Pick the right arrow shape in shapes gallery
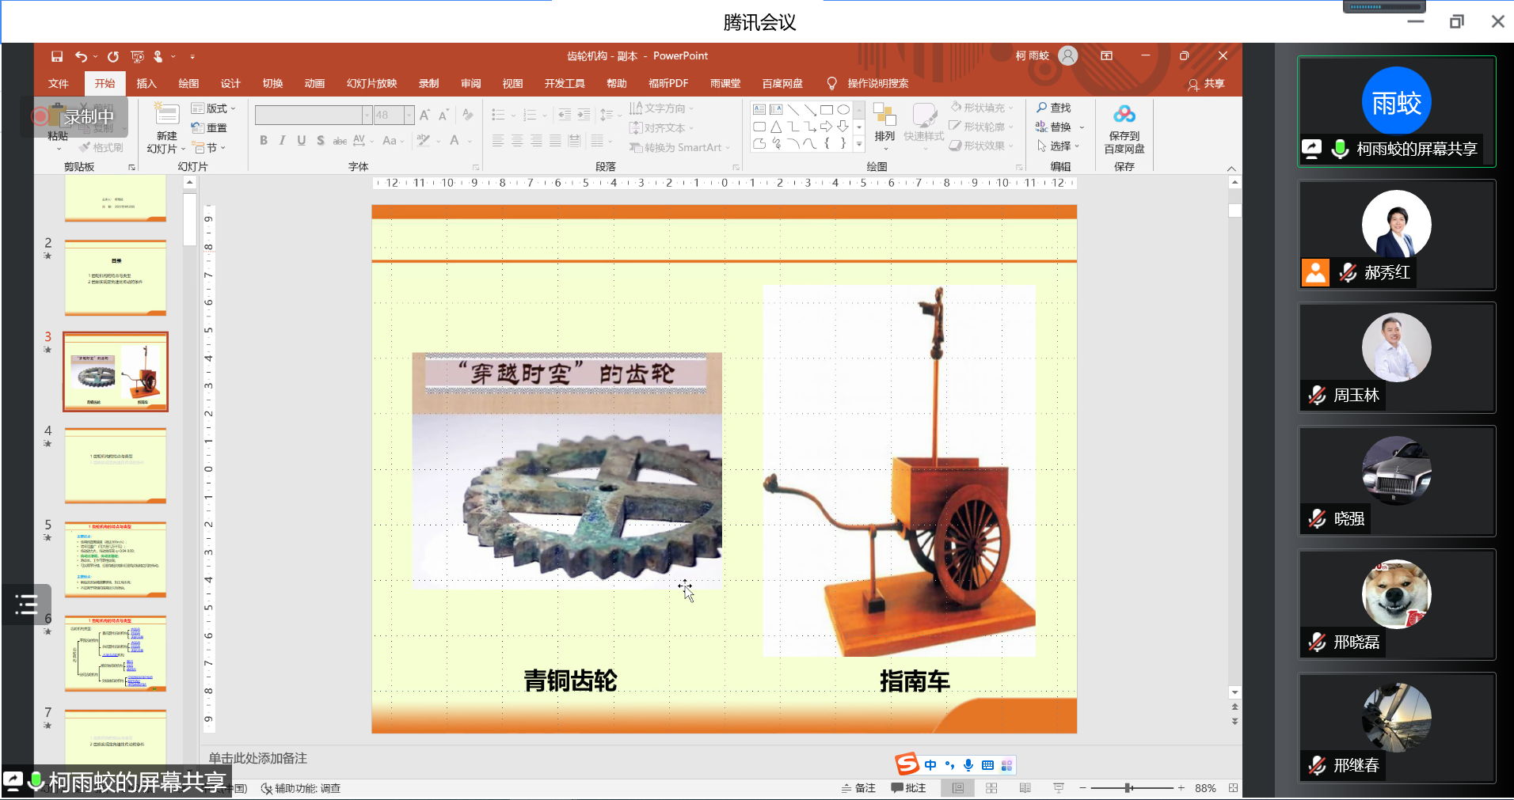The image size is (1514, 800). click(827, 127)
